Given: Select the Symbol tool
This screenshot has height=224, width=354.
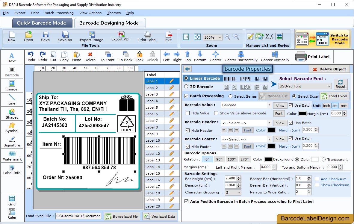Looking at the screenshot, I should [x=12, y=128].
